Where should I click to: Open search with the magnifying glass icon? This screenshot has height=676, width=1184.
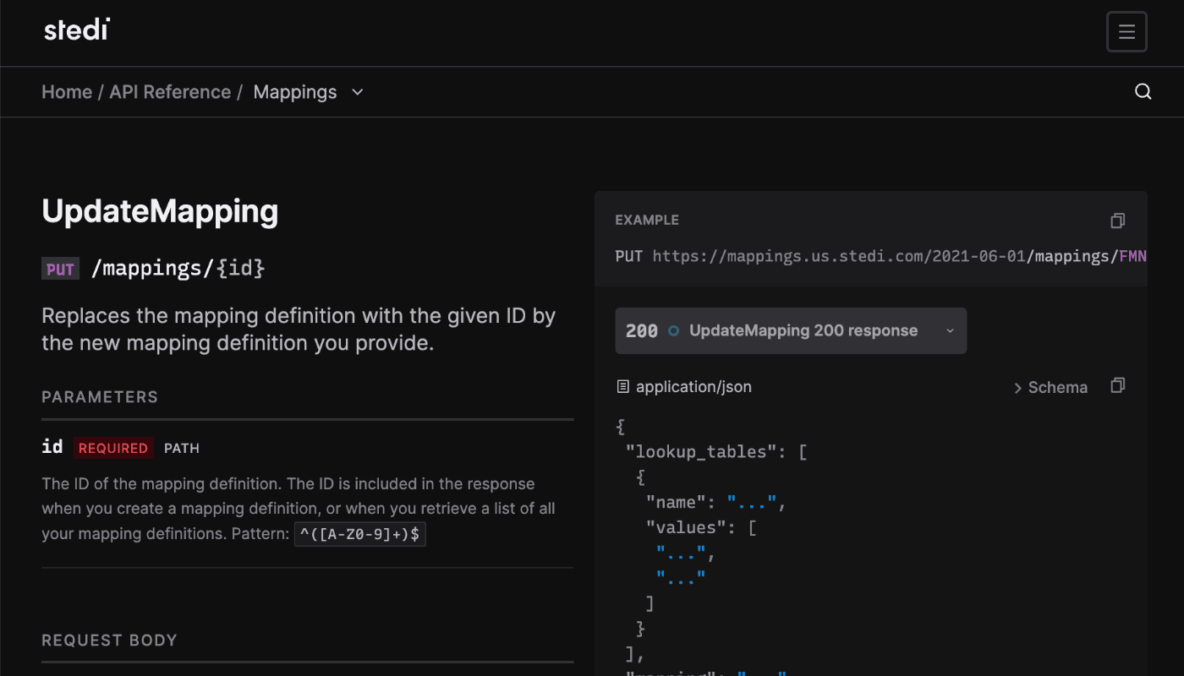coord(1143,91)
